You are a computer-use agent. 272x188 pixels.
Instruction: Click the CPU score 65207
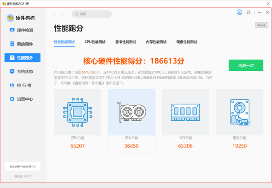tap(78, 146)
